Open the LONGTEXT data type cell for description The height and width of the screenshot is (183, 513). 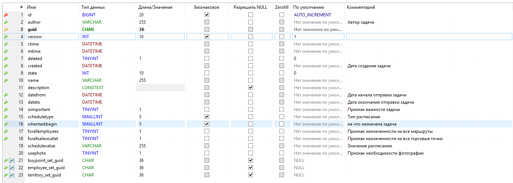coord(108,88)
